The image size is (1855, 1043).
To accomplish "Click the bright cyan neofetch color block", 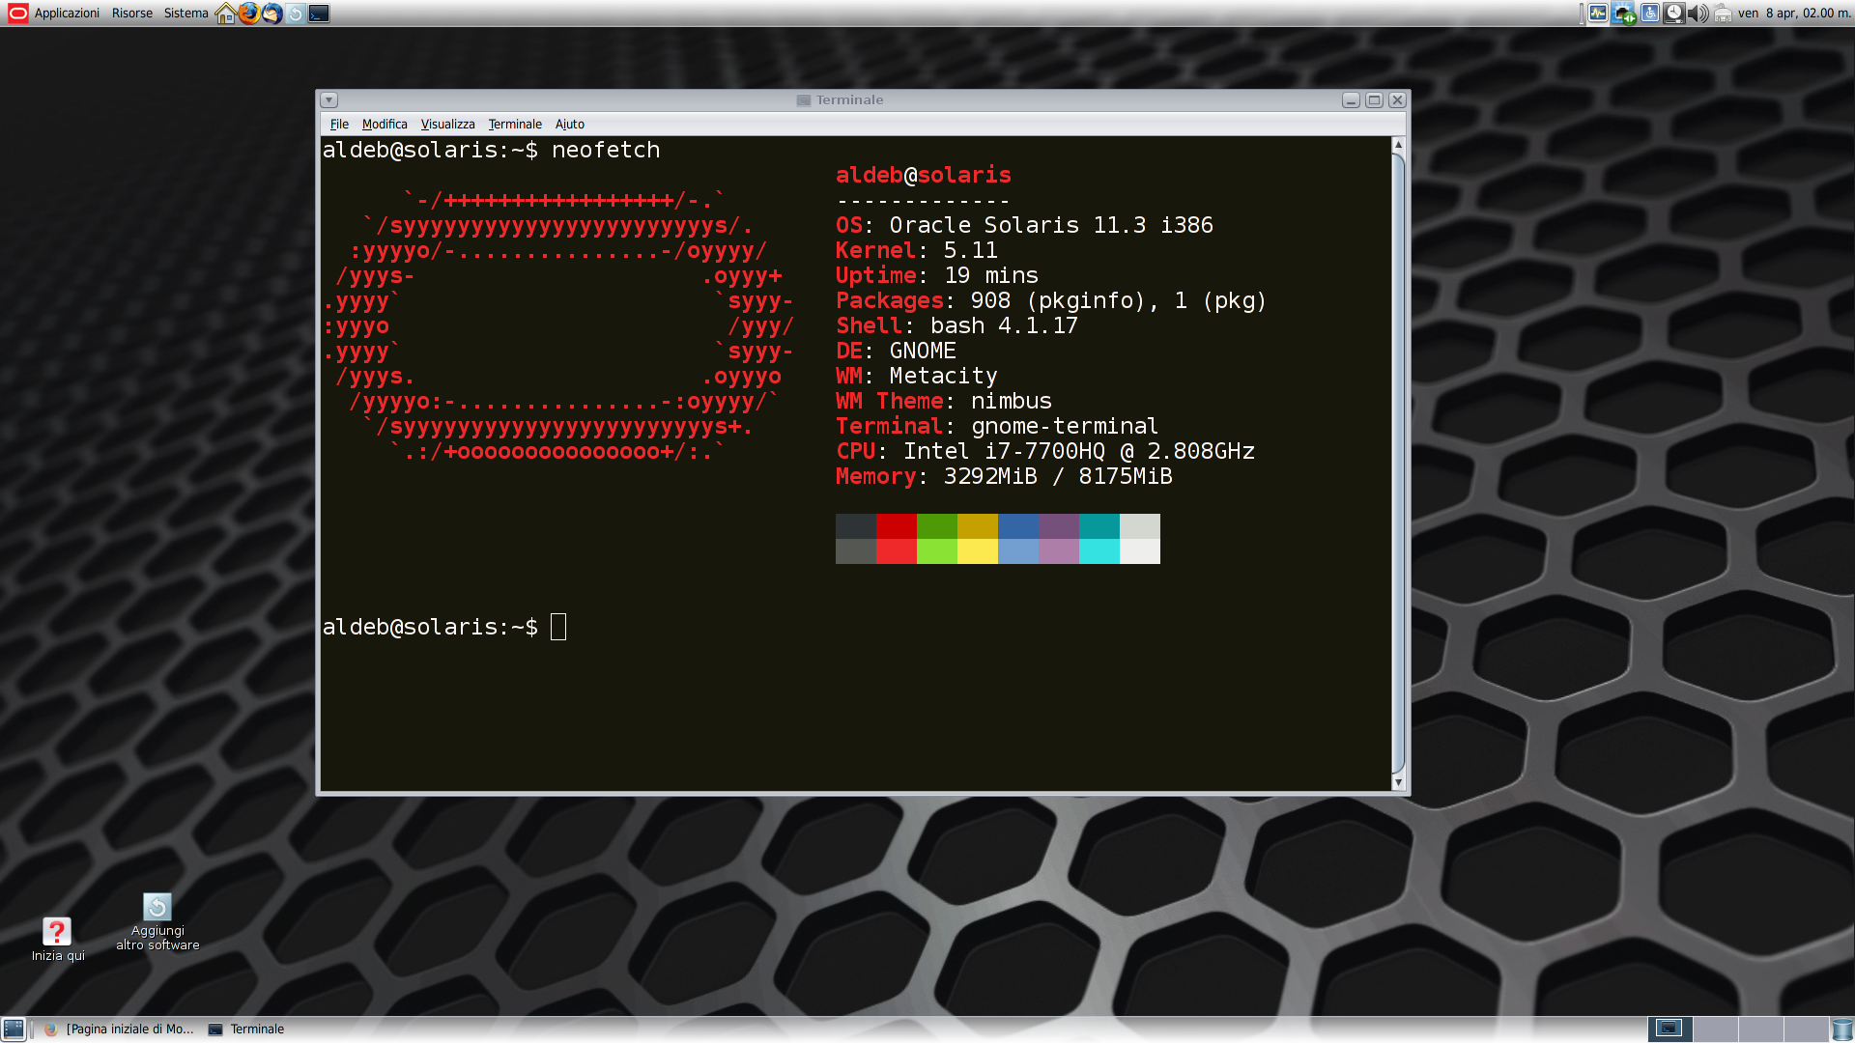I will (1099, 551).
